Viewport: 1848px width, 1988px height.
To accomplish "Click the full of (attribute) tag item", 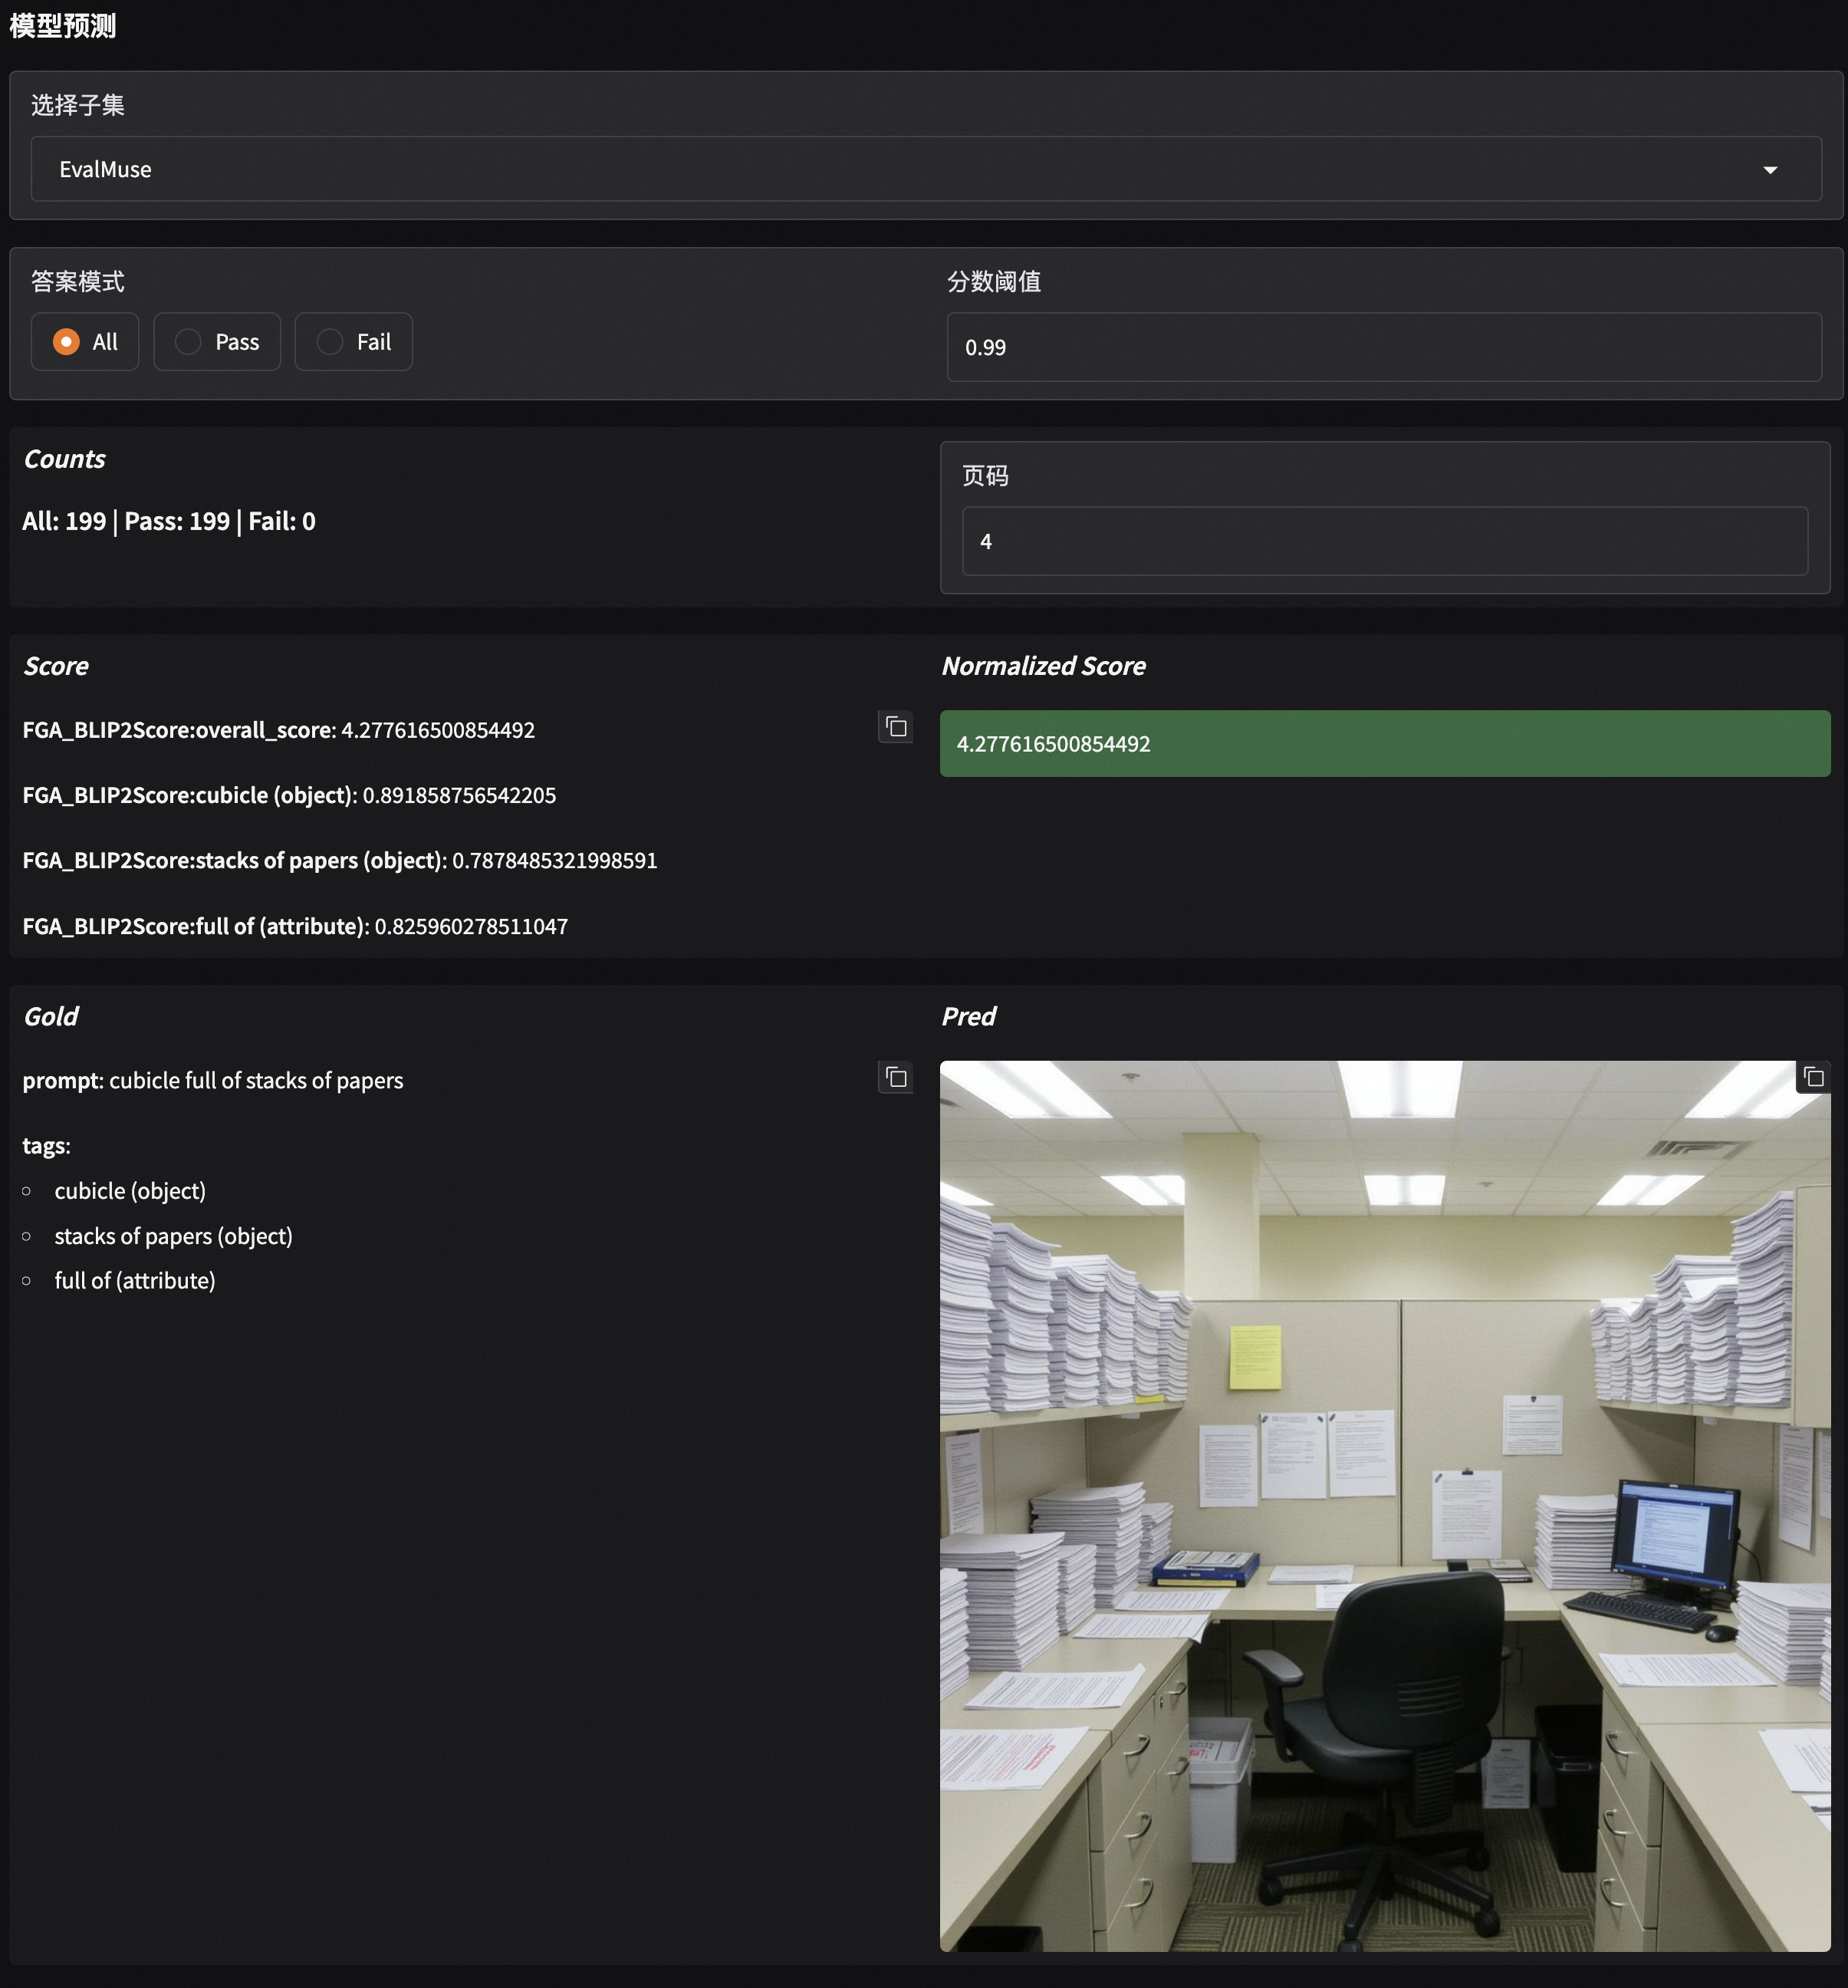I will coord(135,1280).
